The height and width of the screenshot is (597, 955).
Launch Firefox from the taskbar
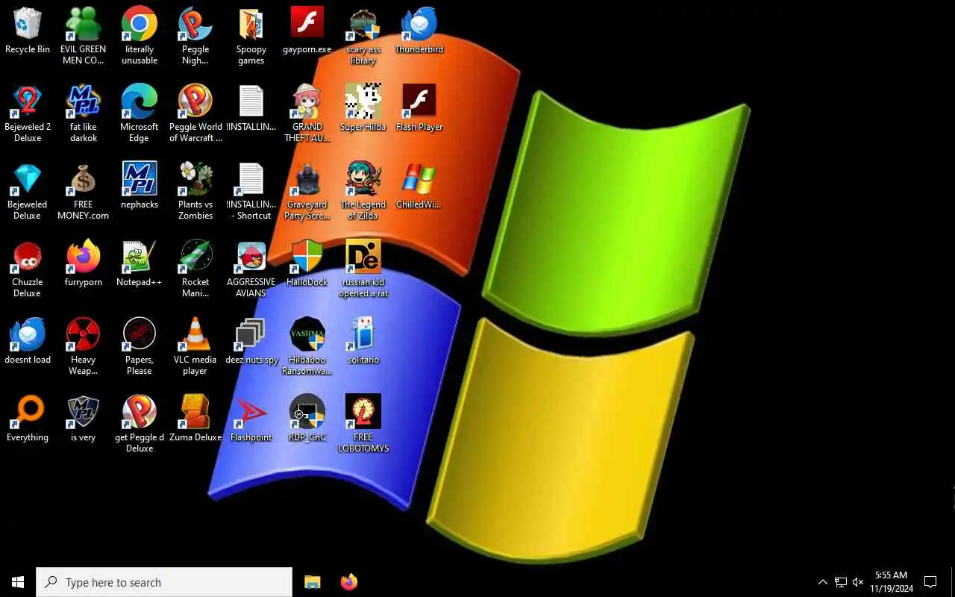click(x=348, y=582)
